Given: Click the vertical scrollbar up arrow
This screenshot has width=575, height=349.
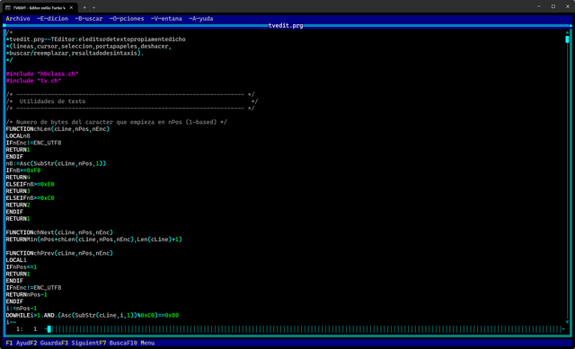Looking at the screenshot, I should tap(567, 32).
